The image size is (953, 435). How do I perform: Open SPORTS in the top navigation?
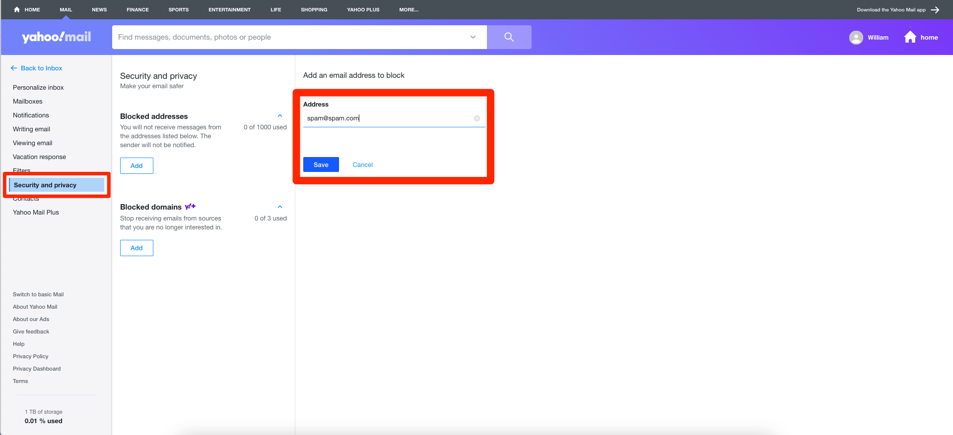click(179, 10)
